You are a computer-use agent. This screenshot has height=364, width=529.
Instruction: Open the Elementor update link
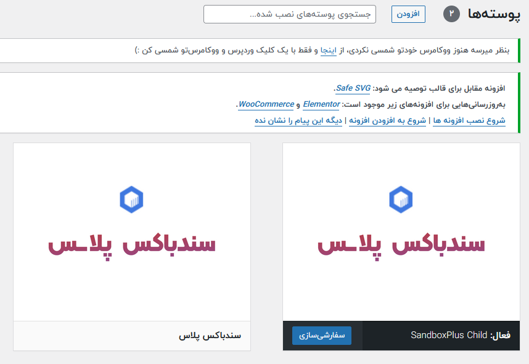pos(321,104)
